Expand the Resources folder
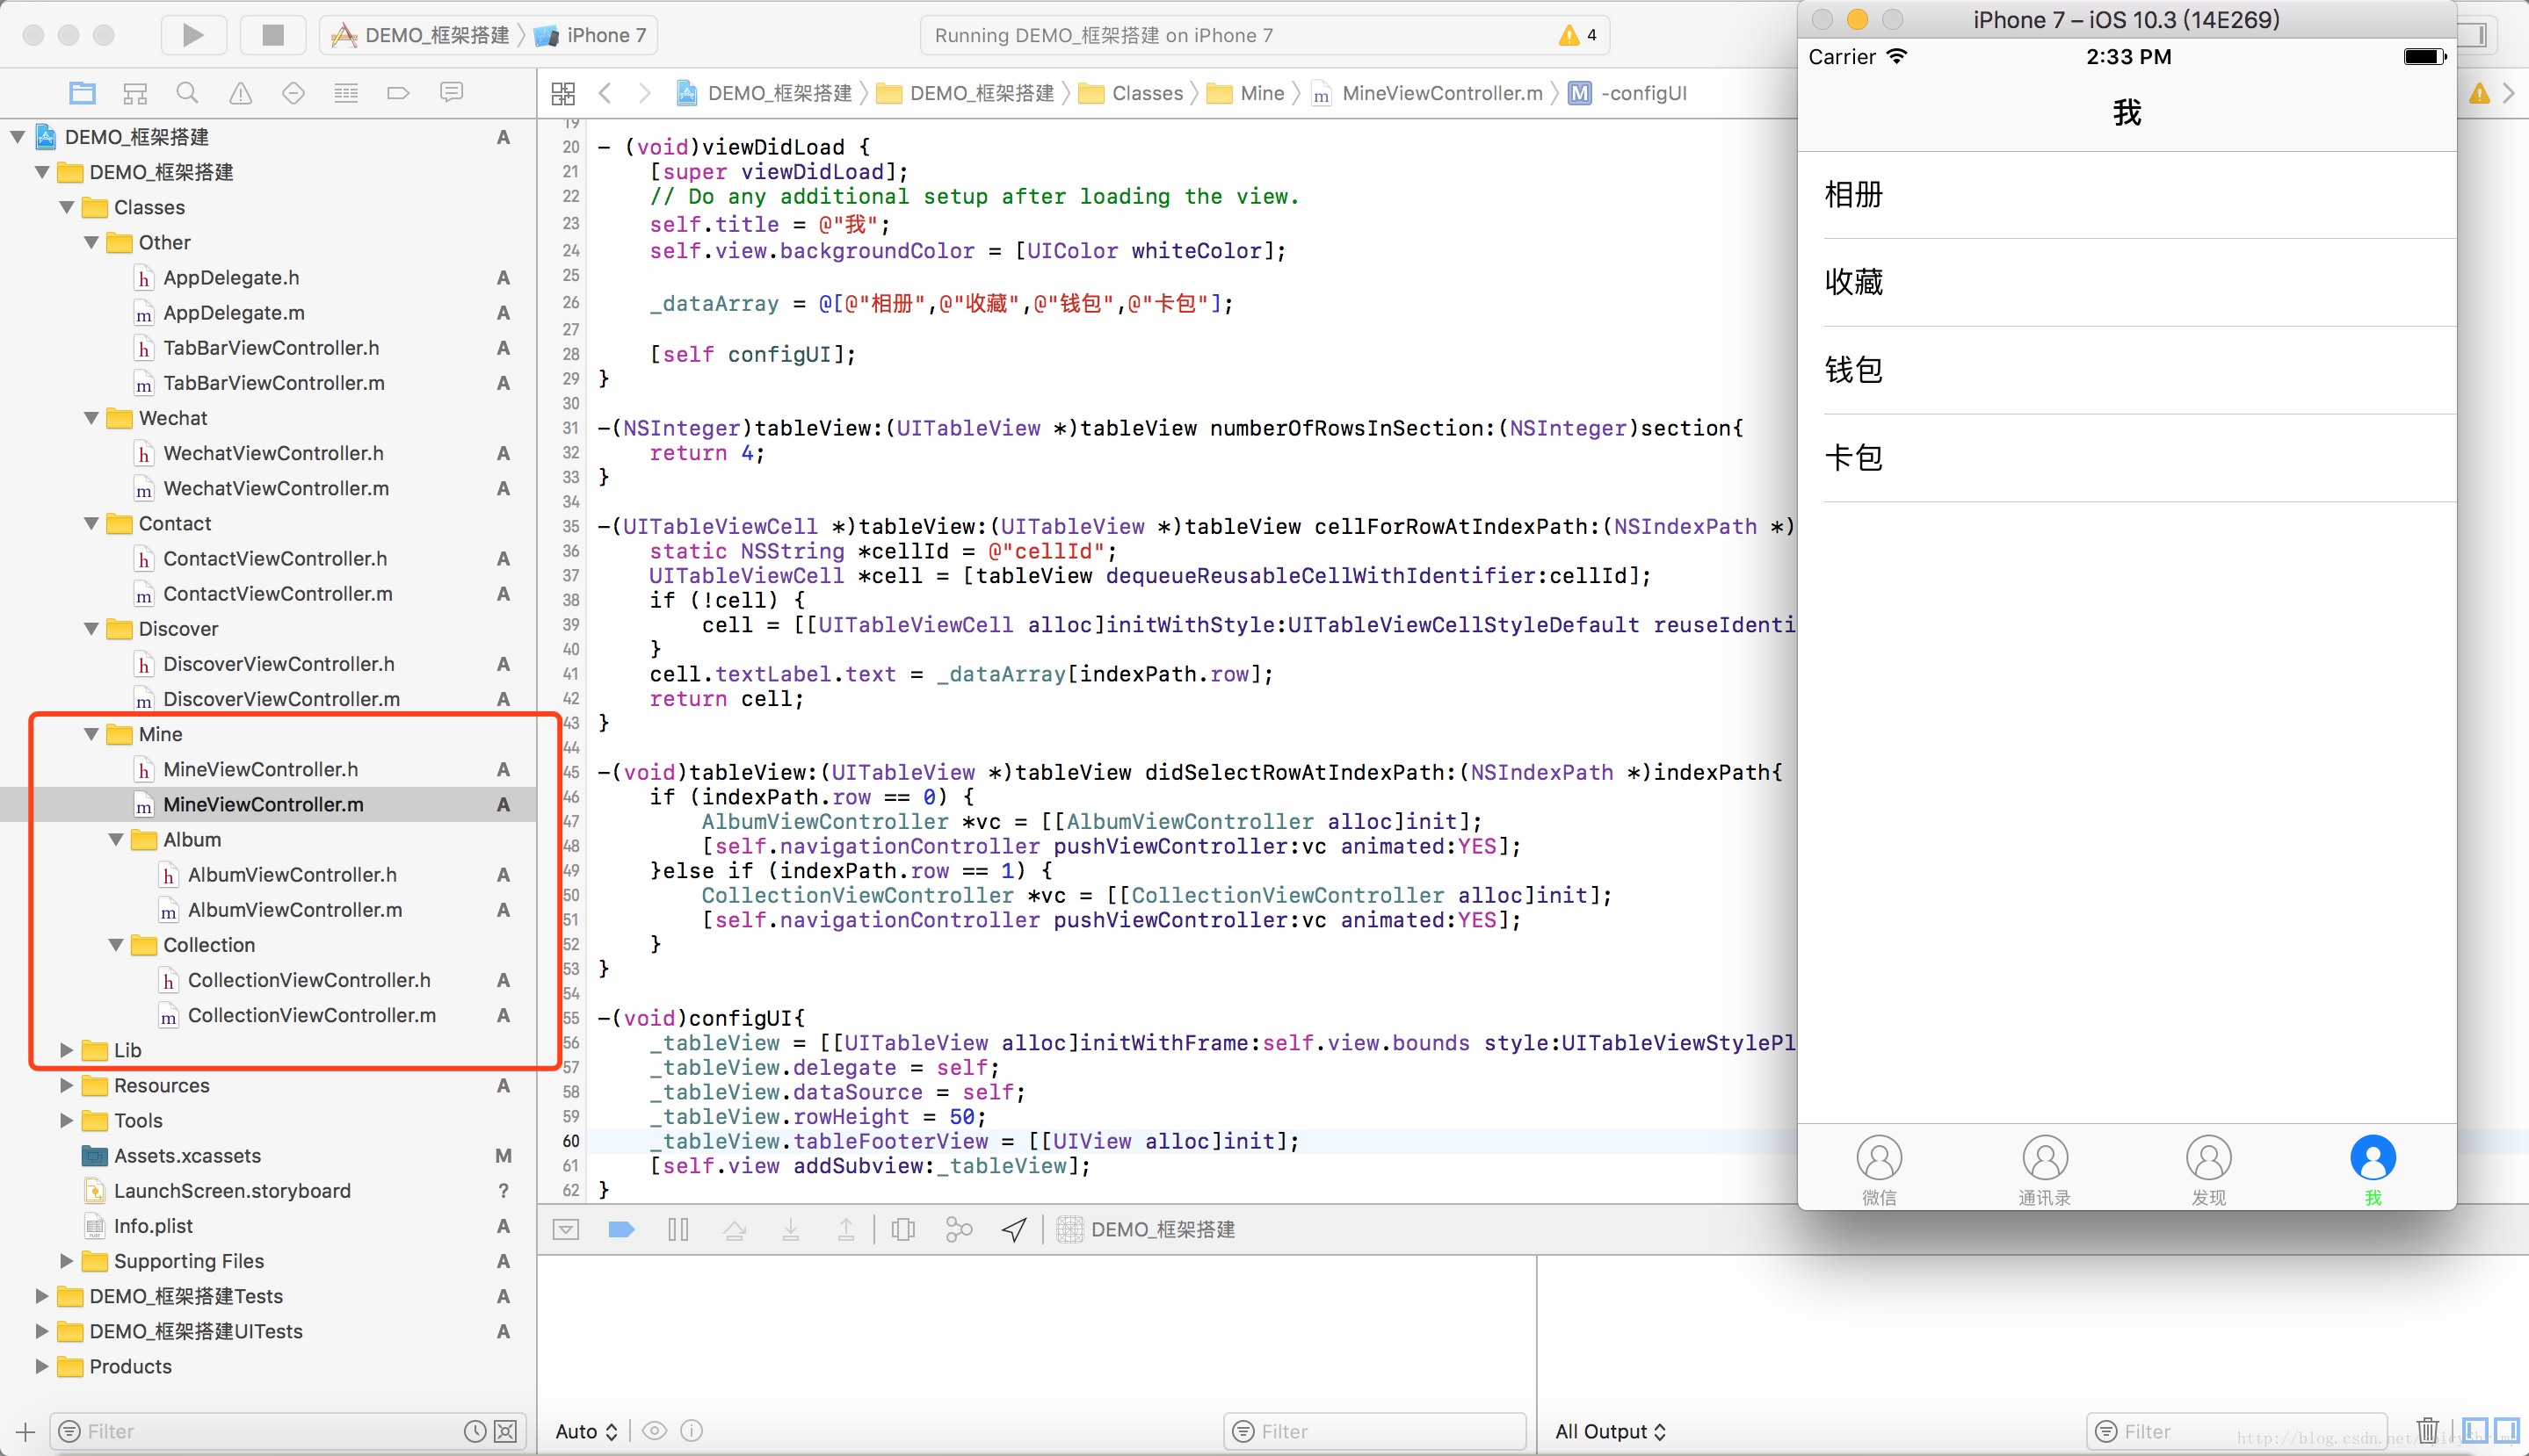Viewport: 2529px width, 1456px height. 66,1085
